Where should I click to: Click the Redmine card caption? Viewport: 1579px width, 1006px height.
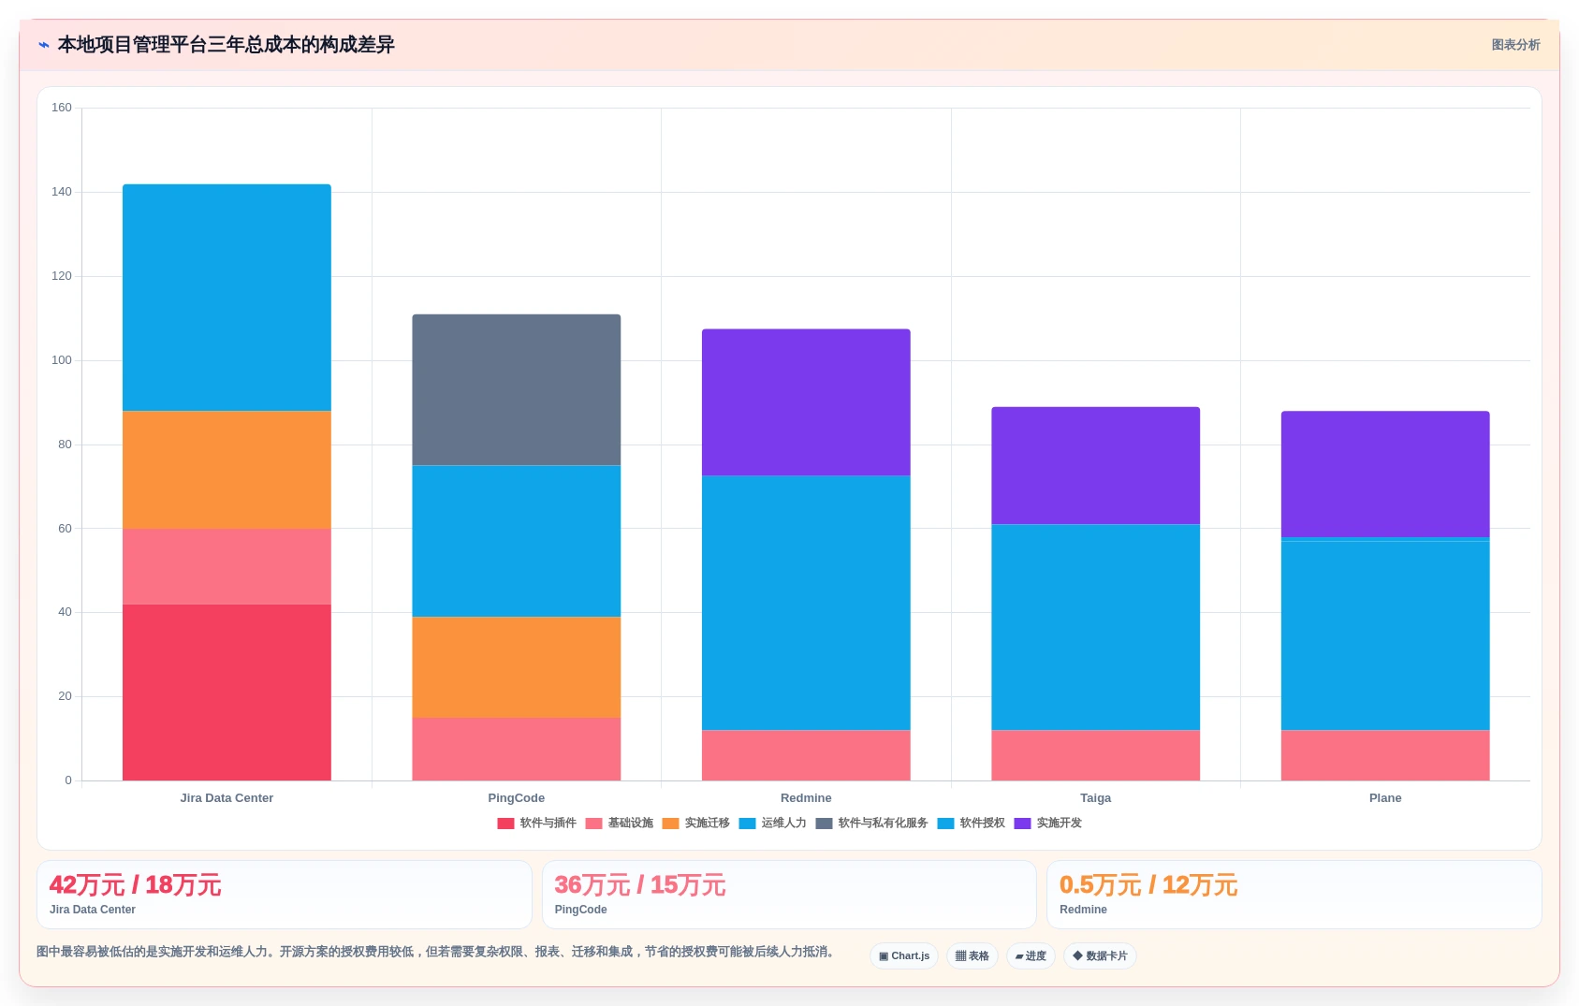[x=1083, y=910]
